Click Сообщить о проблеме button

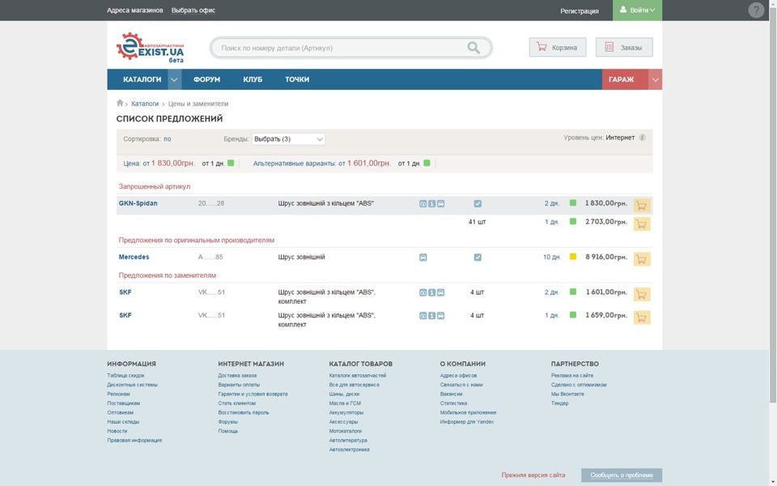[622, 475]
